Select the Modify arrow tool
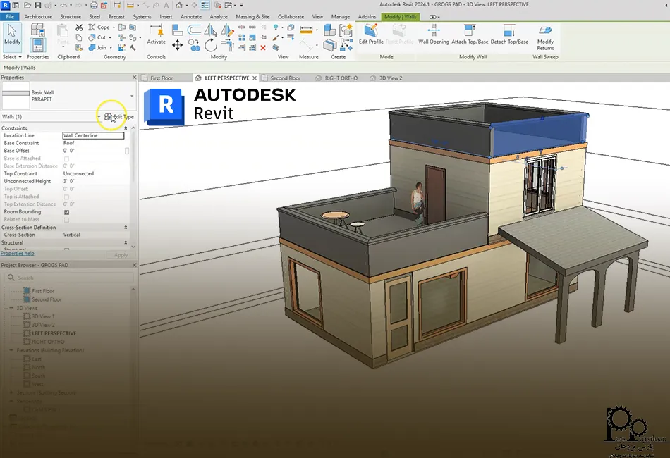670x458 pixels. point(13,34)
